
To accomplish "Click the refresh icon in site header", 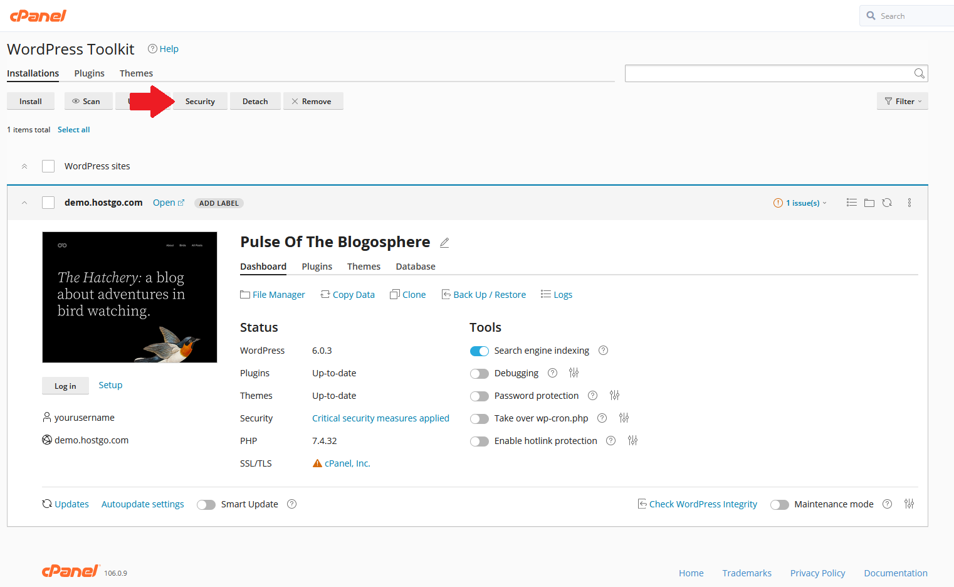I will [886, 203].
